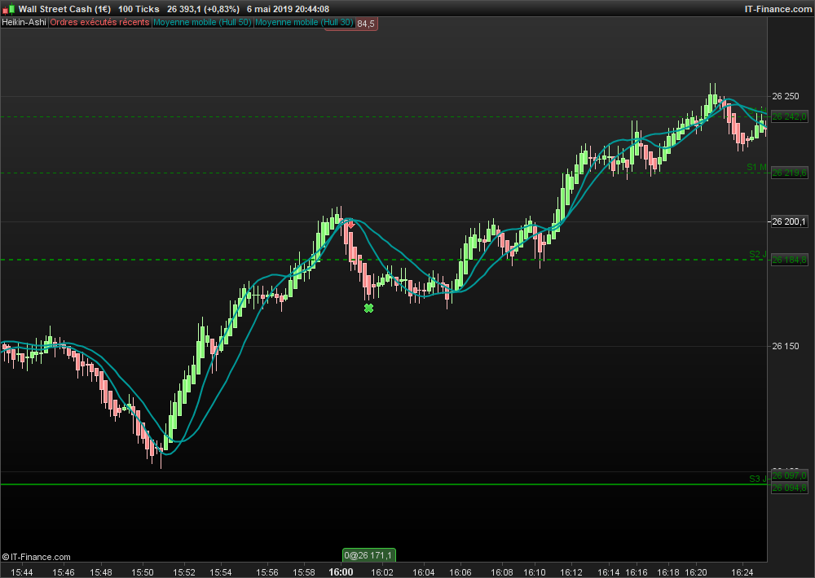Click the green X exit marker below the candles
This screenshot has width=815, height=578.
coord(368,309)
